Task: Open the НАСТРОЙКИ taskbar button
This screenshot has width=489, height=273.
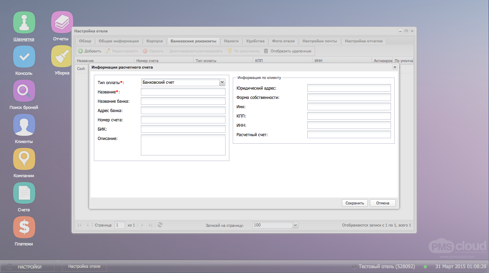Action: coord(27,266)
